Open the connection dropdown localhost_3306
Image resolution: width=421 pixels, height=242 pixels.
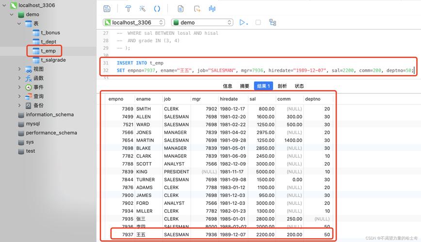pos(134,22)
